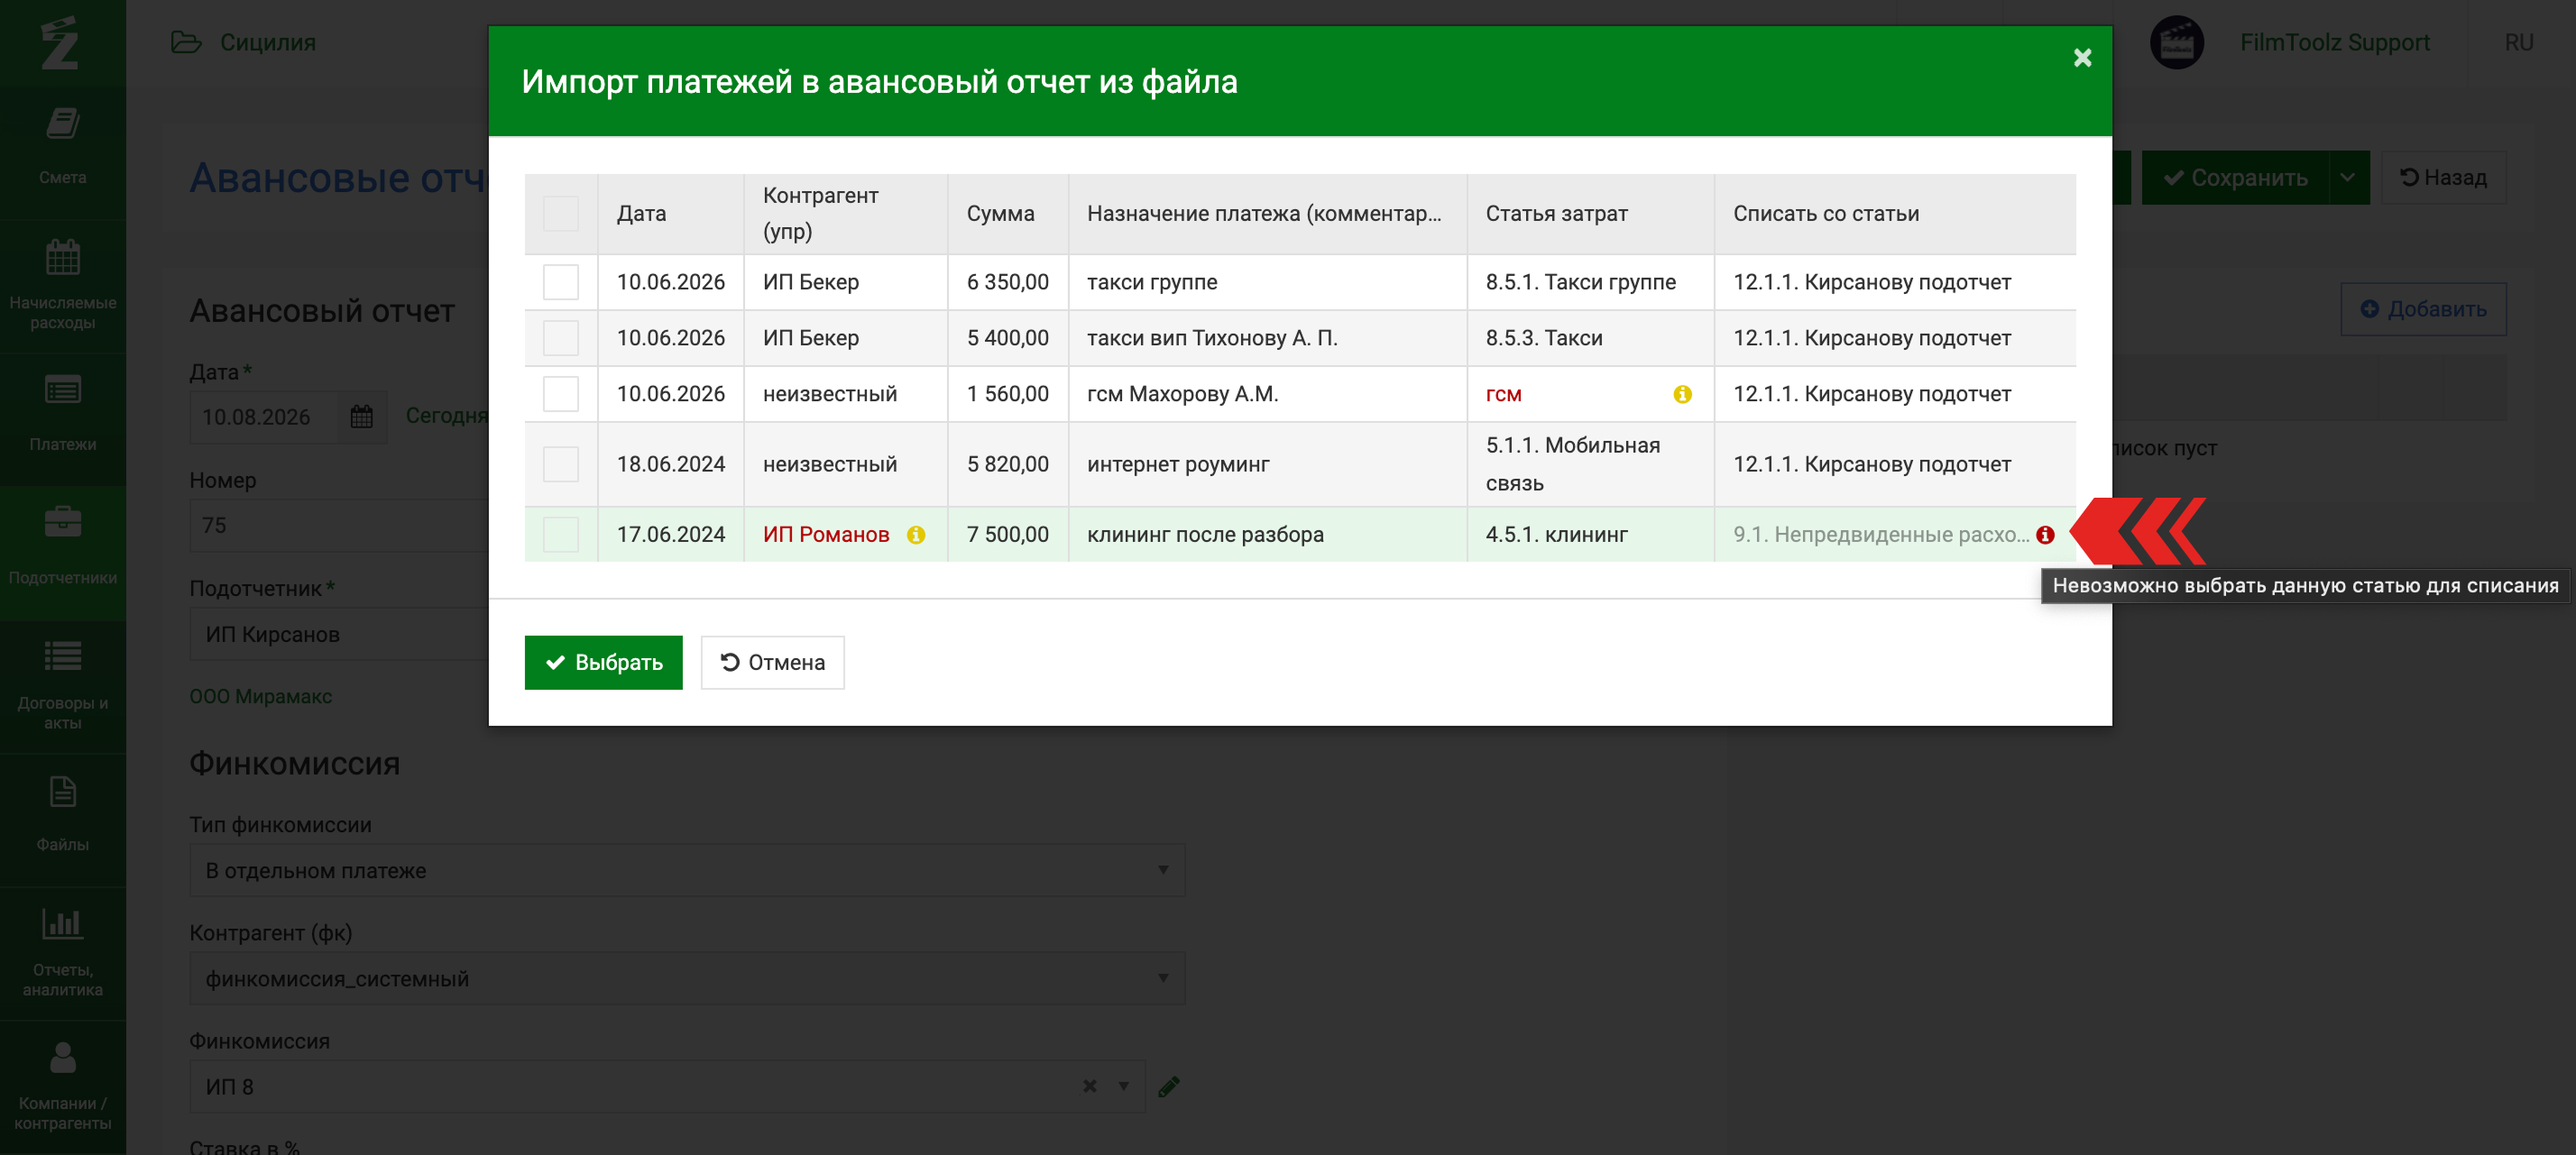Expand the Финкомиссия ИП 8 dropdown arrow

pos(1123,1086)
